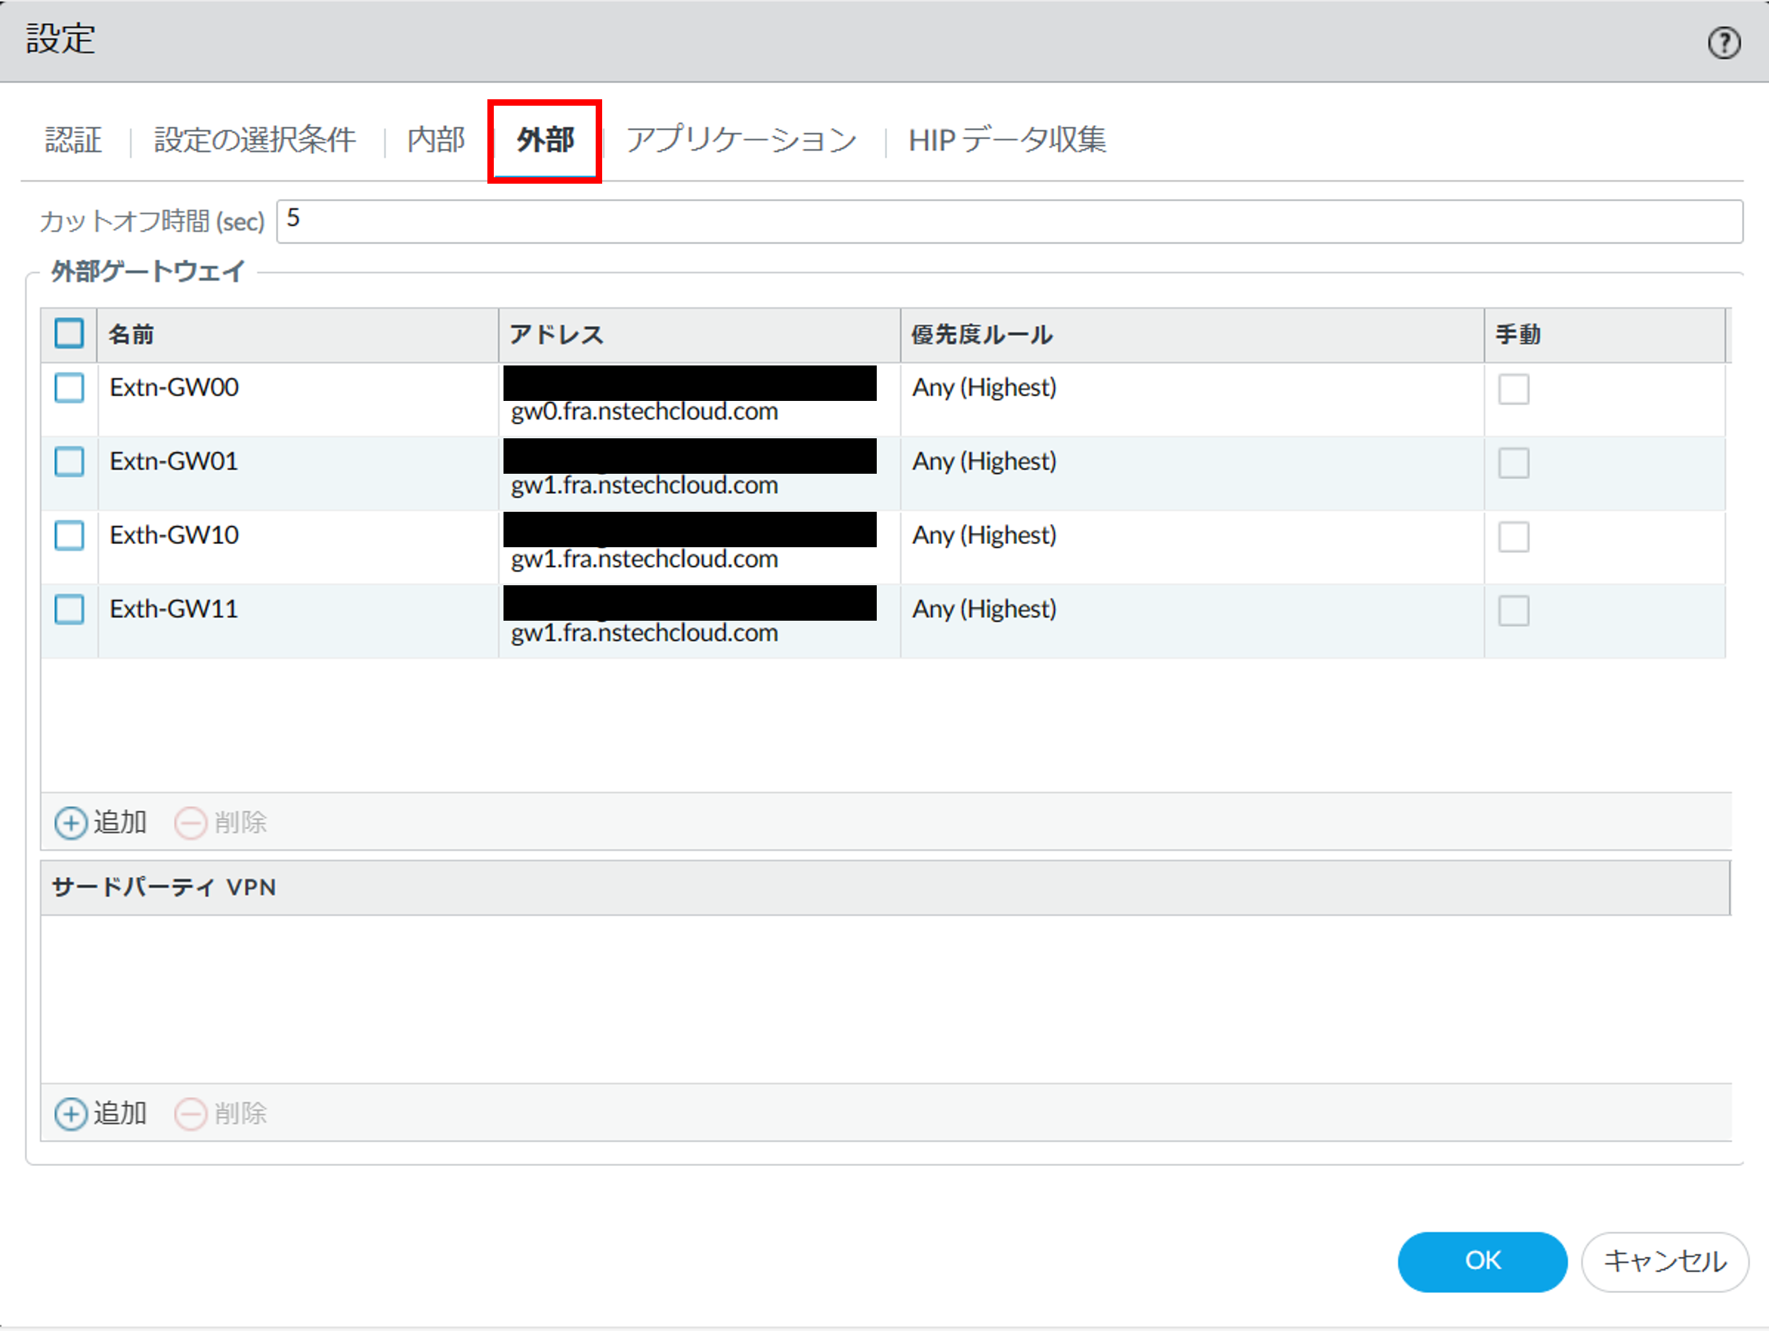Click the 追加 plus icon under サードパーティ VPN
1769x1331 pixels.
point(71,1112)
